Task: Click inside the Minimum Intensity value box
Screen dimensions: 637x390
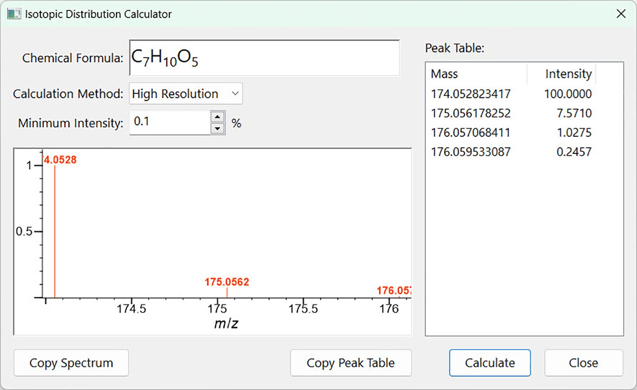Action: tap(170, 122)
